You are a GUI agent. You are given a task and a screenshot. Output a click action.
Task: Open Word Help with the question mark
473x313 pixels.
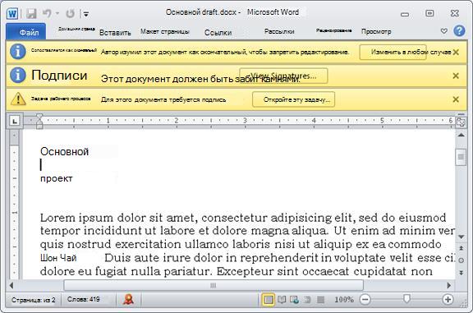coord(459,30)
